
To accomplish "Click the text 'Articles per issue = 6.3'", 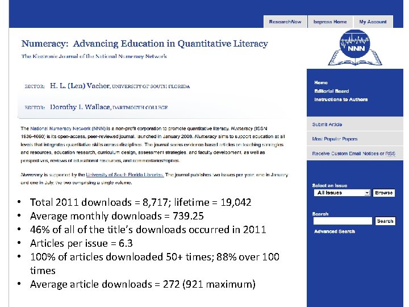I will tap(81, 243).
